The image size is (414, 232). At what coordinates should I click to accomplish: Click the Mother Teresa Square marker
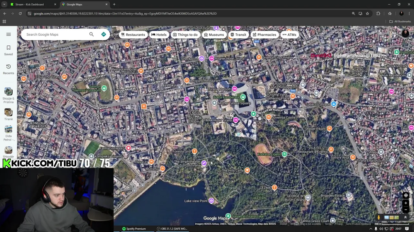coord(214,103)
